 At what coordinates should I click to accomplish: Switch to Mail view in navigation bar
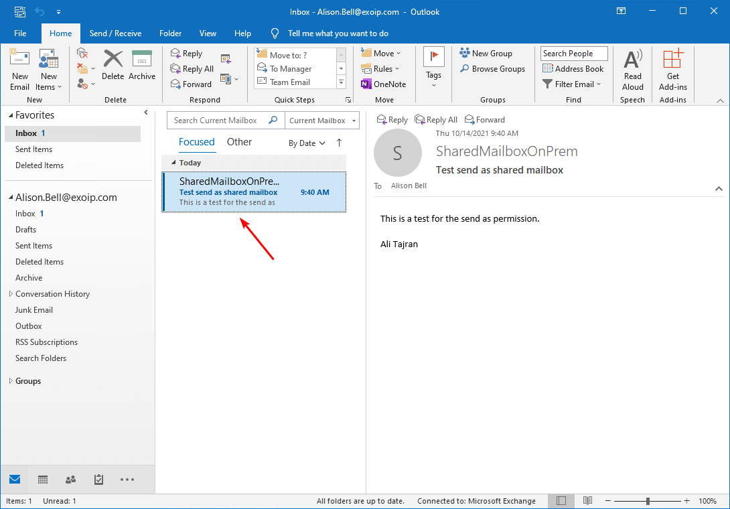(x=15, y=479)
